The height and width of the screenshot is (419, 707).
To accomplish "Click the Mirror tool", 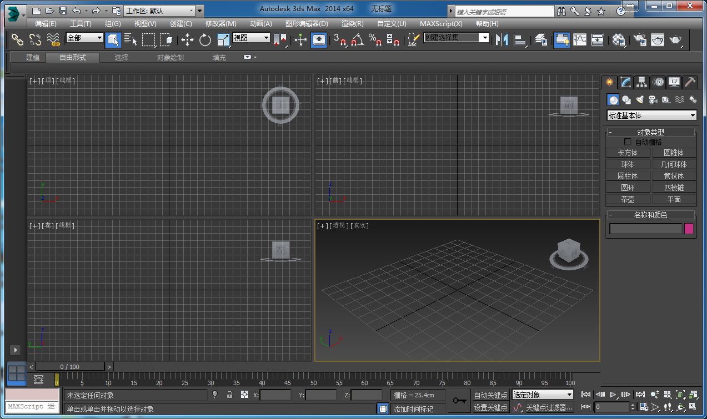I will click(502, 39).
